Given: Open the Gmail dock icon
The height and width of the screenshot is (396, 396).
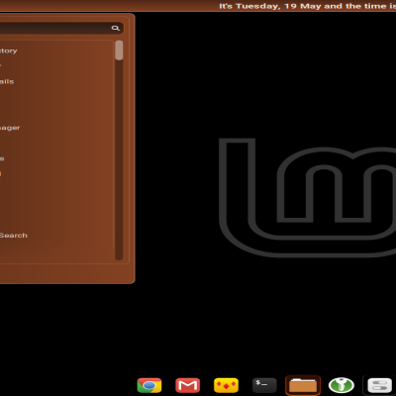Looking at the screenshot, I should (187, 385).
